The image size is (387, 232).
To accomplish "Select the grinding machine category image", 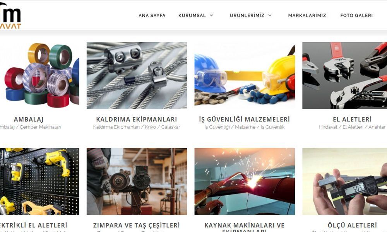I will coord(137,181).
